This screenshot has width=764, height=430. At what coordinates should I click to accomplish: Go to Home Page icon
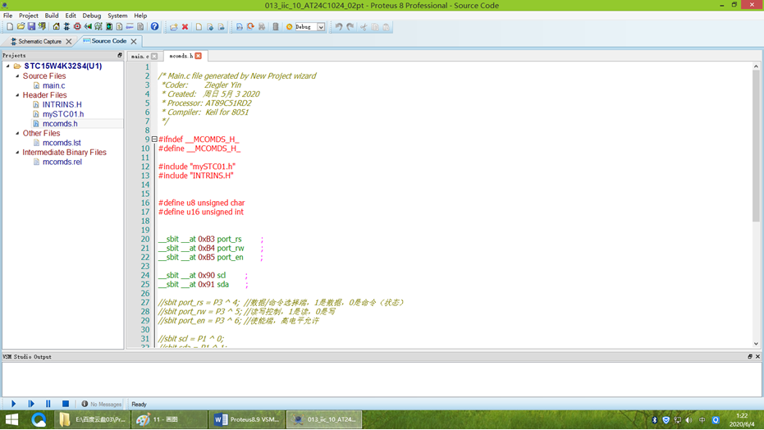(x=56, y=27)
